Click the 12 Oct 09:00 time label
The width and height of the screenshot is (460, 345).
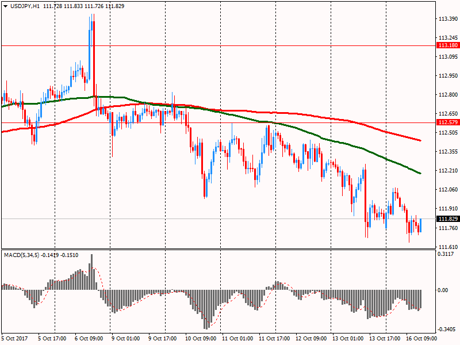click(311, 339)
